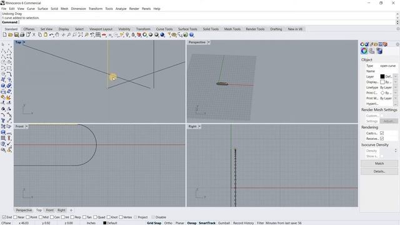Open the blue Render sphere icon

click(162, 35)
